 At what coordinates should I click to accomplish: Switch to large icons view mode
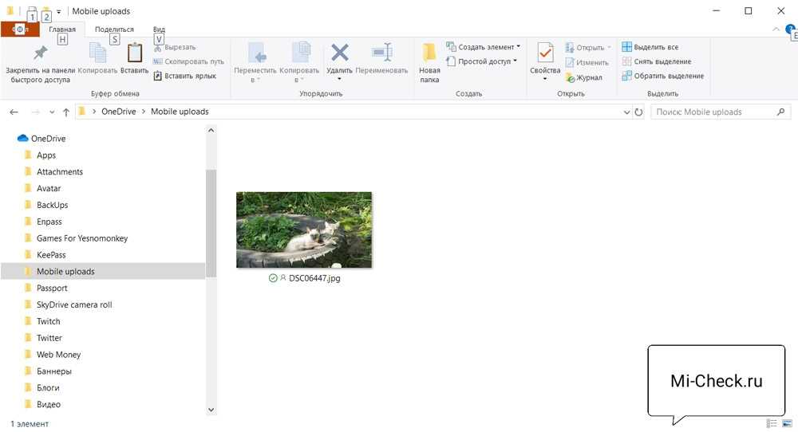(x=788, y=423)
